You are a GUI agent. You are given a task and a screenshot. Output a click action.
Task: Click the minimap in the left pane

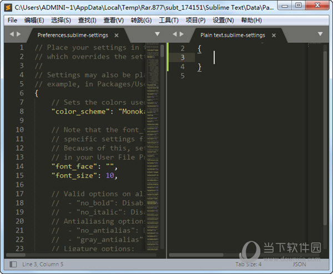153,147
